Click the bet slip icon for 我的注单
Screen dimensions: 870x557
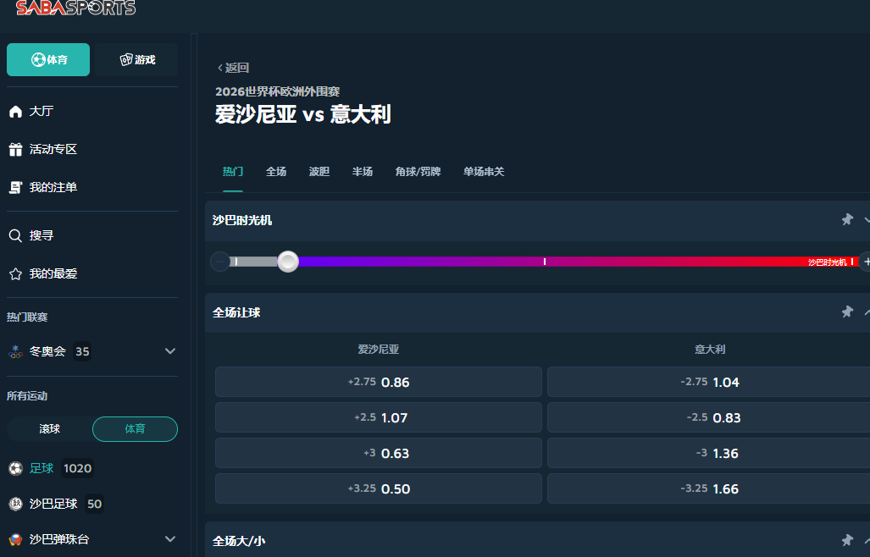[15, 187]
